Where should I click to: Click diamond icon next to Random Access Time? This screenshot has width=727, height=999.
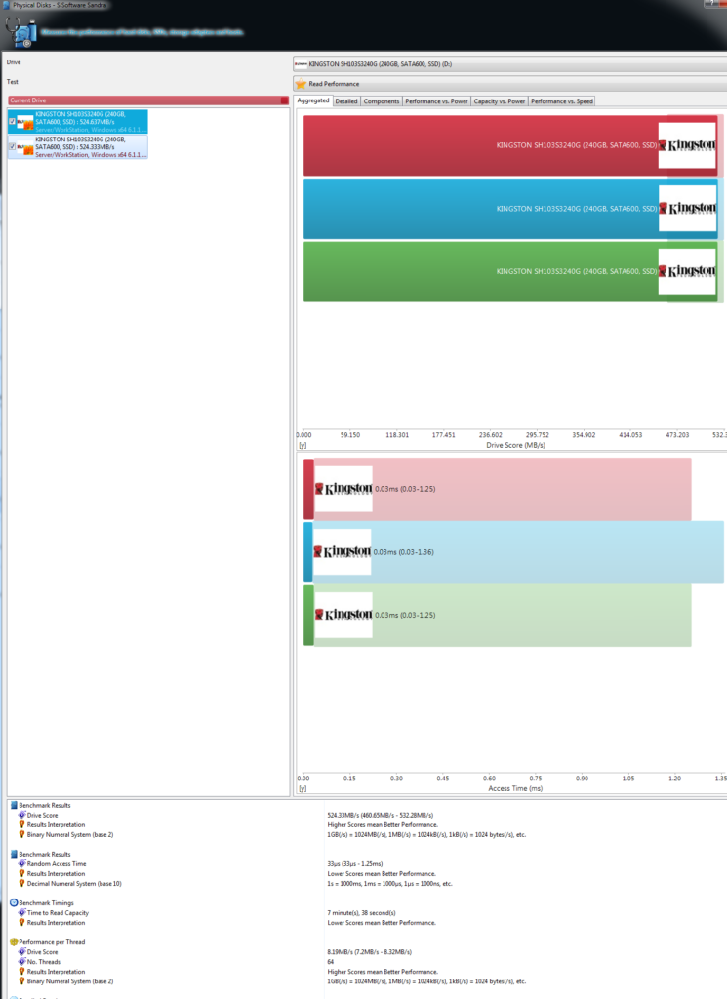click(x=21, y=864)
